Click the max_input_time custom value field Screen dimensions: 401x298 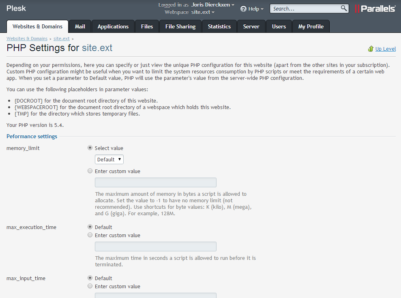[x=155, y=296]
